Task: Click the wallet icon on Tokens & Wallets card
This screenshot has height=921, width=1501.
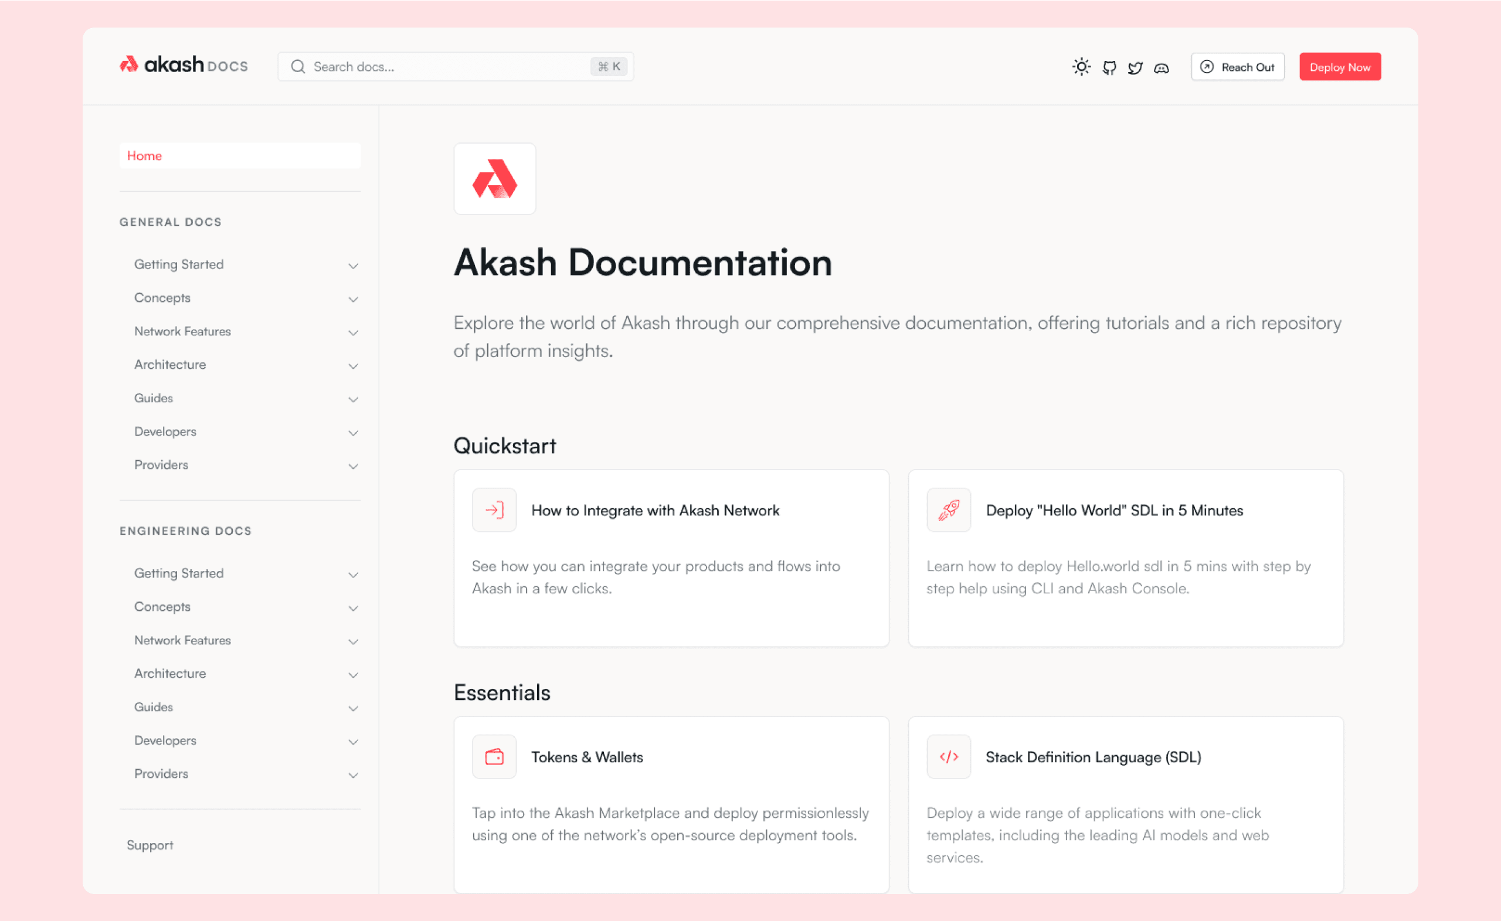Action: coord(494,756)
